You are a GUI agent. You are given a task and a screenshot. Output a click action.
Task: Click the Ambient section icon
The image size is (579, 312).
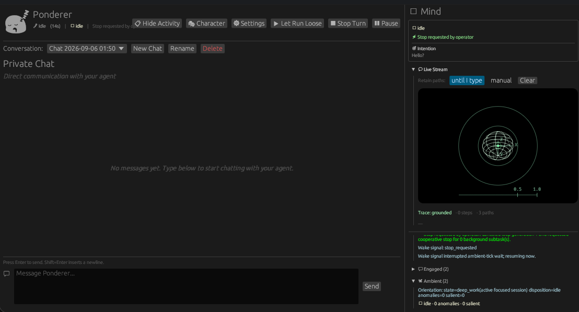(x=420, y=281)
